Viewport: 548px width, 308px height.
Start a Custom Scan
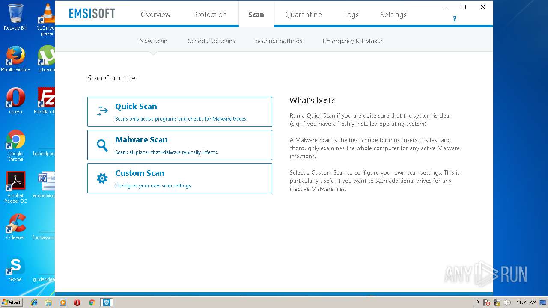pyautogui.click(x=180, y=178)
